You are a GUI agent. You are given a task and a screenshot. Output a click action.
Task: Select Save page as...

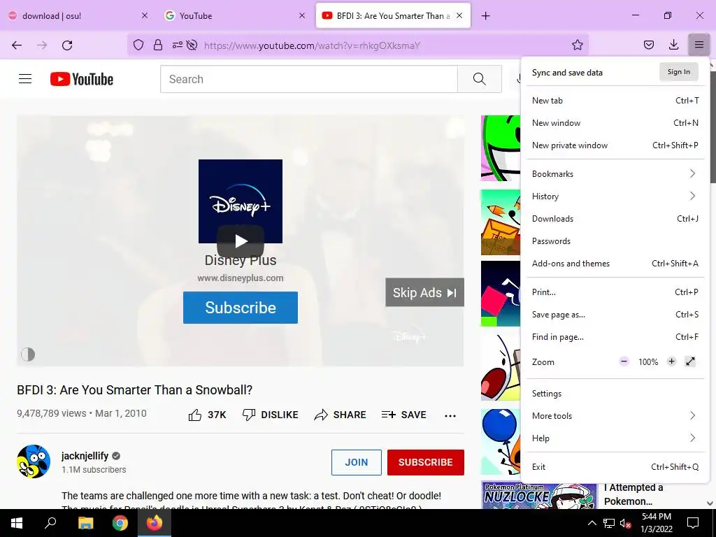tap(615, 314)
